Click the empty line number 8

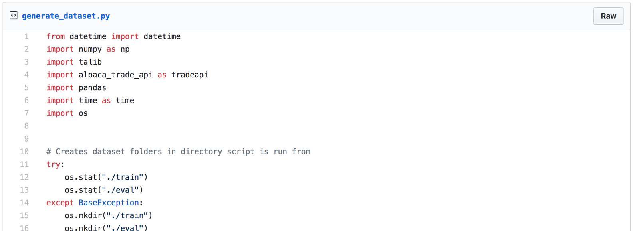(x=26, y=126)
